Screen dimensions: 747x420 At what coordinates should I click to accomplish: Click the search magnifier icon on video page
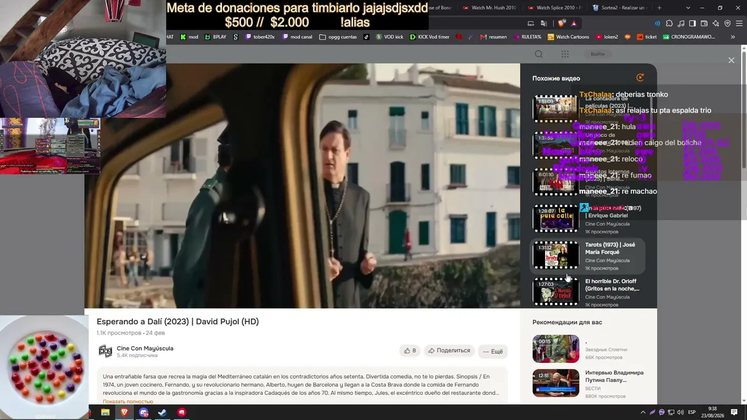point(539,54)
